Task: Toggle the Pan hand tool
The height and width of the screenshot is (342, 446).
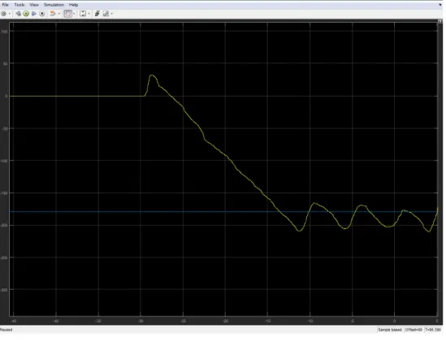Action: click(x=67, y=14)
